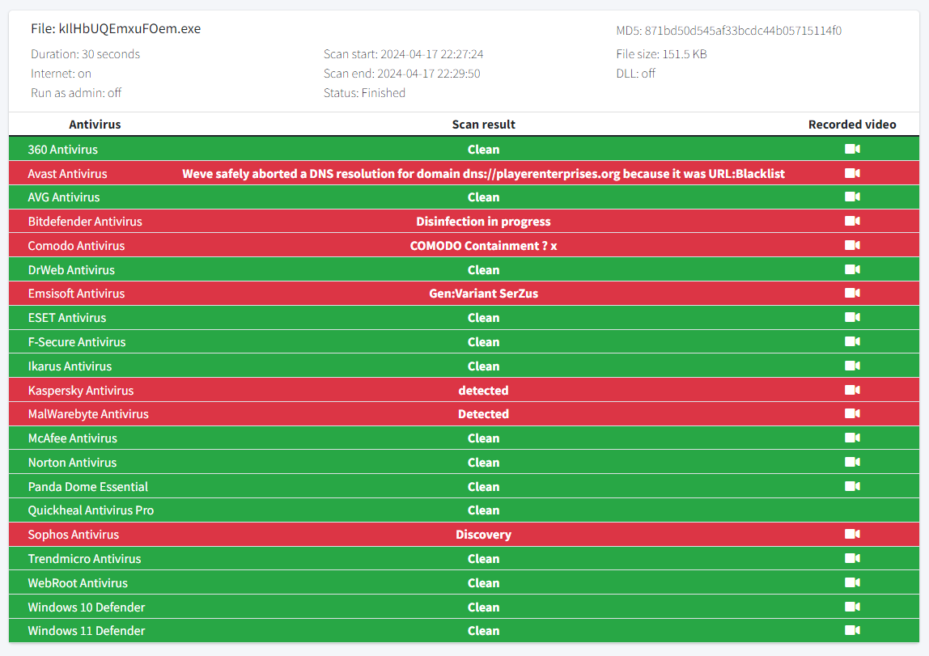Click the Scan start timestamp
This screenshot has height=656, width=929.
[x=432, y=54]
